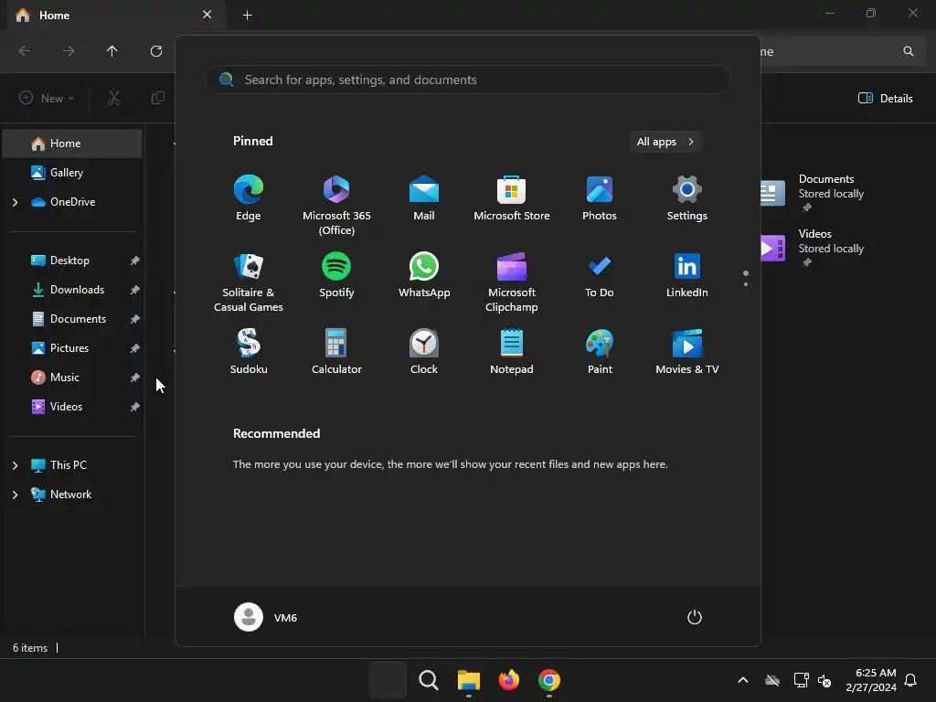Click the power button in Start menu

coord(695,617)
